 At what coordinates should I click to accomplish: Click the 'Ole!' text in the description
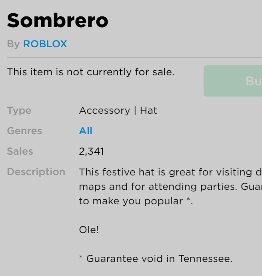pyautogui.click(x=89, y=230)
